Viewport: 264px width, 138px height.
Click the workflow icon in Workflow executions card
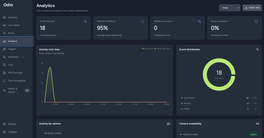[x=199, y=21]
